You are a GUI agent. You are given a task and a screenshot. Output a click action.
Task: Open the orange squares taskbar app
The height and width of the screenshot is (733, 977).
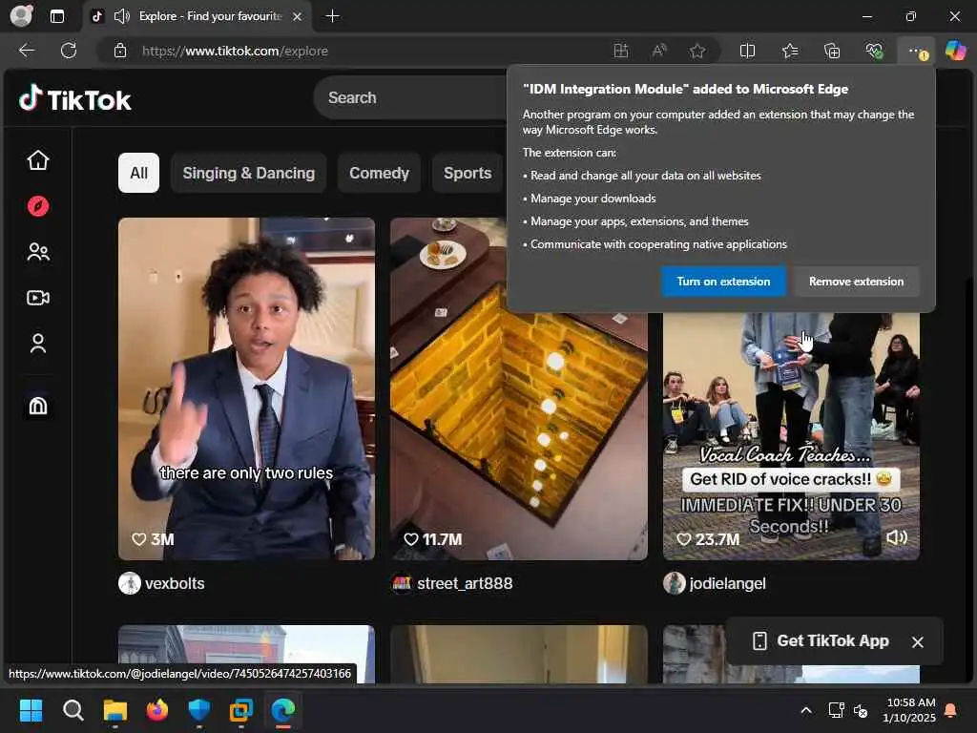click(241, 710)
